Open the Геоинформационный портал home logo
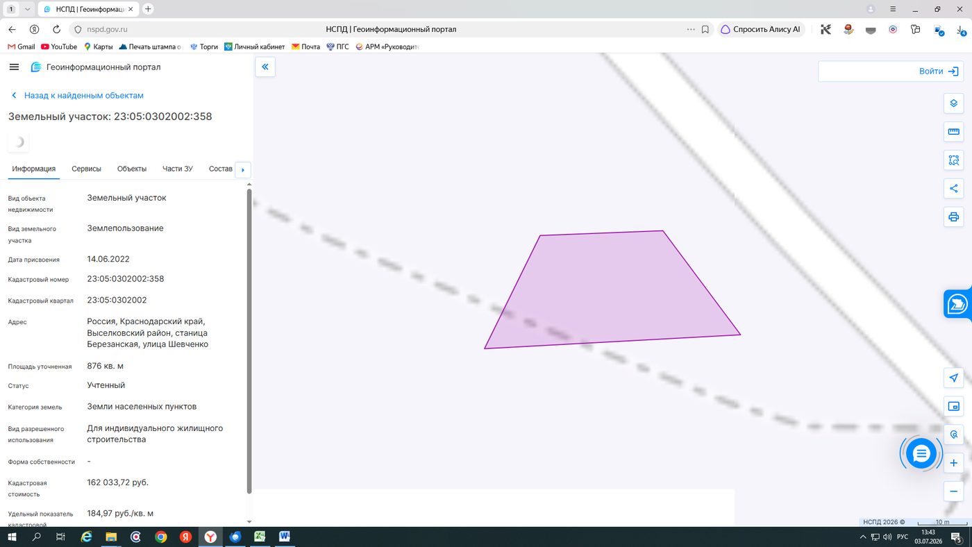 pyautogui.click(x=96, y=67)
